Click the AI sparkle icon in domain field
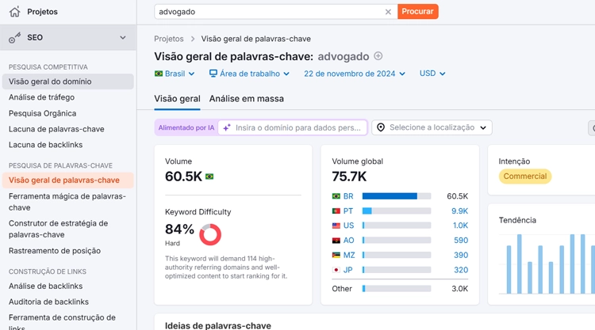The height and width of the screenshot is (330, 595). (x=227, y=127)
